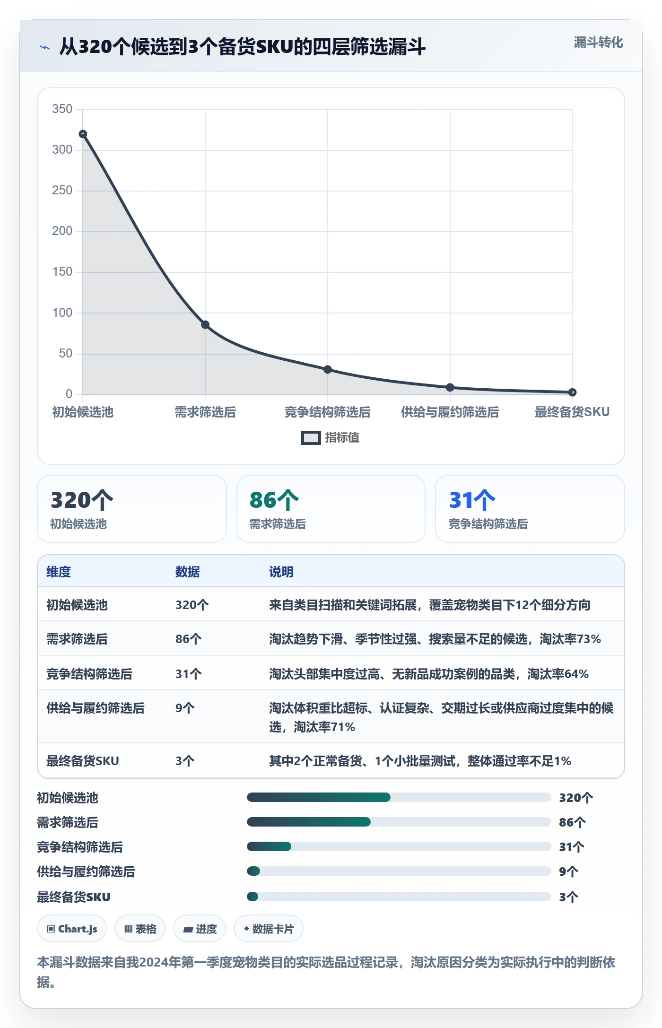
Task: Click the 供给与履约筛选后 data point on the chart
Action: pos(450,387)
